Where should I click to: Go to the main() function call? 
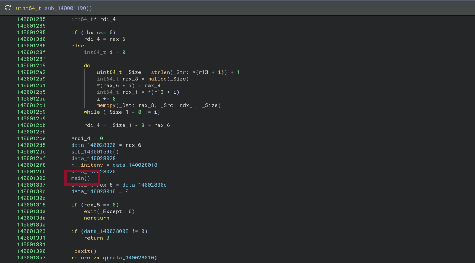(x=81, y=178)
